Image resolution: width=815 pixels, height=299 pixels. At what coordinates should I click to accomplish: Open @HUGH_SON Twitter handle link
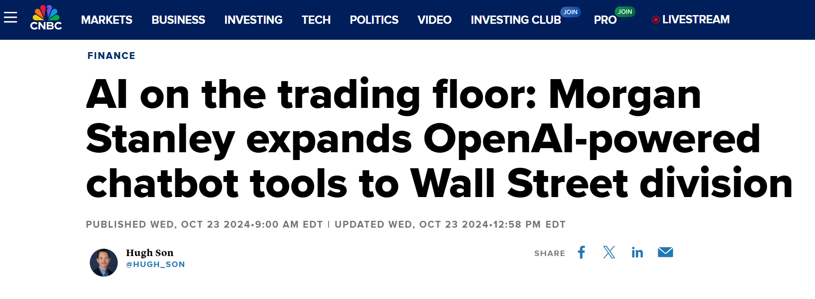(155, 264)
